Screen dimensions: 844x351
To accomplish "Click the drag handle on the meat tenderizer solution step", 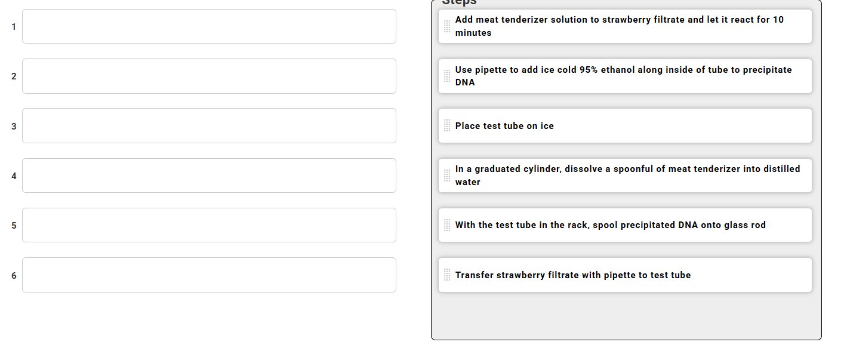I will click(x=446, y=26).
